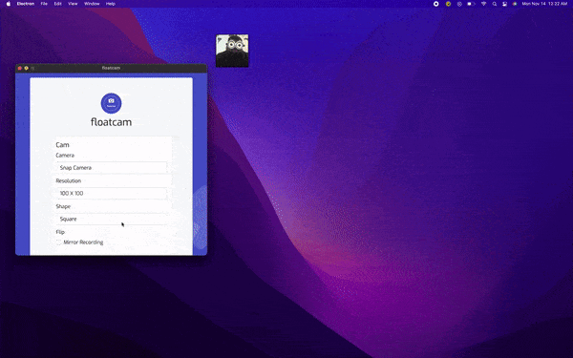The image size is (573, 358).
Task: Click the battery status icon
Action: tap(472, 4)
